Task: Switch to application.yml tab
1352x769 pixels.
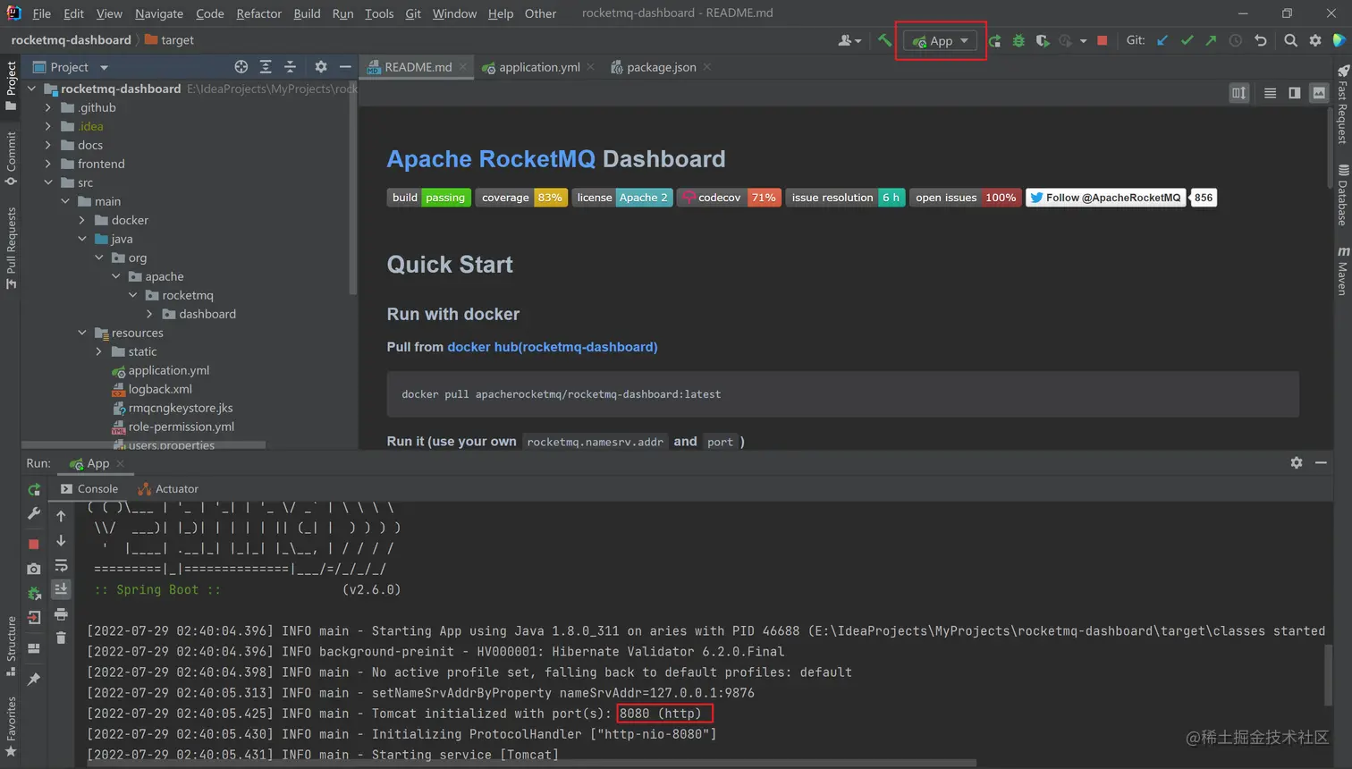Action: pyautogui.click(x=539, y=67)
